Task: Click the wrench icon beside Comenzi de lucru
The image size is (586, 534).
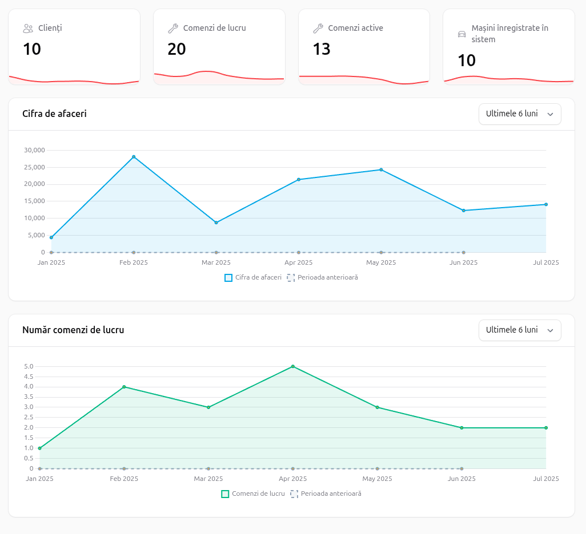Action: [173, 28]
